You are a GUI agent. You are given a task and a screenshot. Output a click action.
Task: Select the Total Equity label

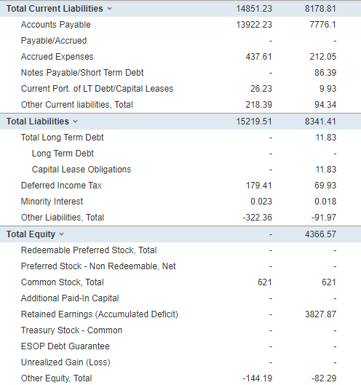coord(31,234)
